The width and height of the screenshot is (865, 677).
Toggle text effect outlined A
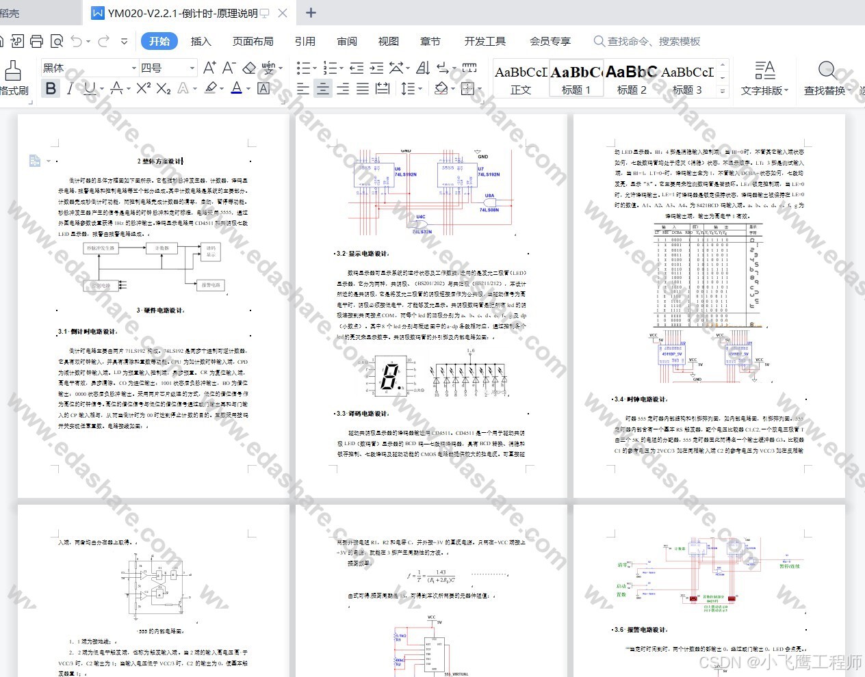(183, 88)
